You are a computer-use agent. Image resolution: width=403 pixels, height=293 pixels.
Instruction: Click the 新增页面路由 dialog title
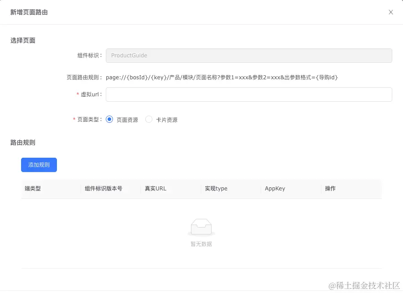(30, 12)
